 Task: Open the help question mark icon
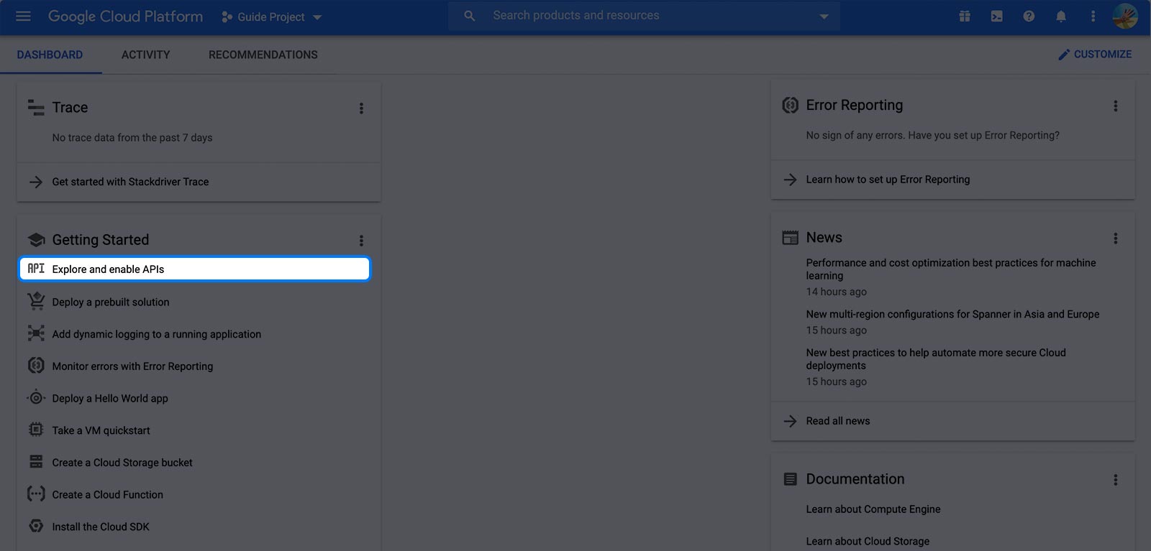pyautogui.click(x=1029, y=16)
